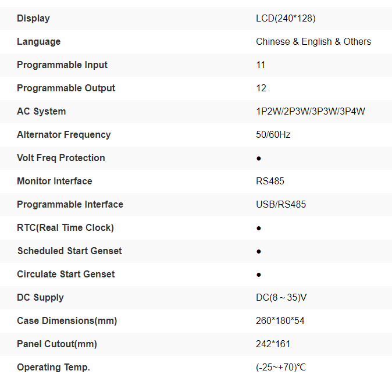392x385 pixels.
Task: Click the Language row label
Action: tap(38, 42)
